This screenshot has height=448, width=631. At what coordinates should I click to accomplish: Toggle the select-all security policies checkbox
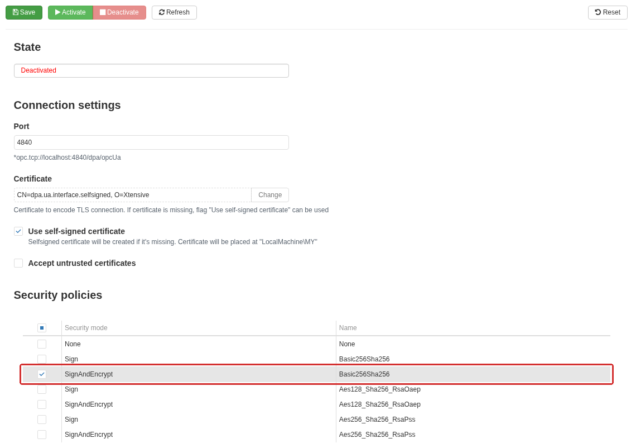(x=42, y=328)
